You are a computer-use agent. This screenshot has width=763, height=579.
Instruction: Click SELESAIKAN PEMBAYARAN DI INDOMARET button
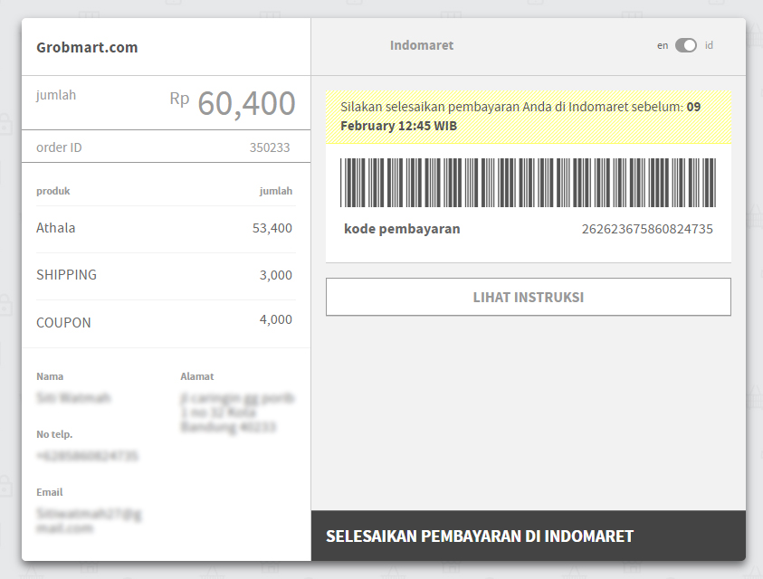coord(528,536)
